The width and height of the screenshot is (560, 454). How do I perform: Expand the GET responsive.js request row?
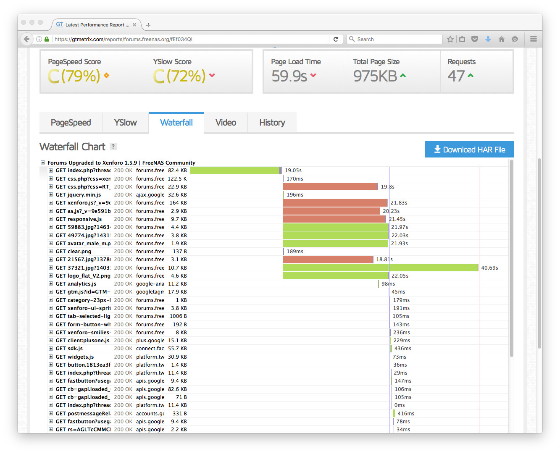(51, 219)
